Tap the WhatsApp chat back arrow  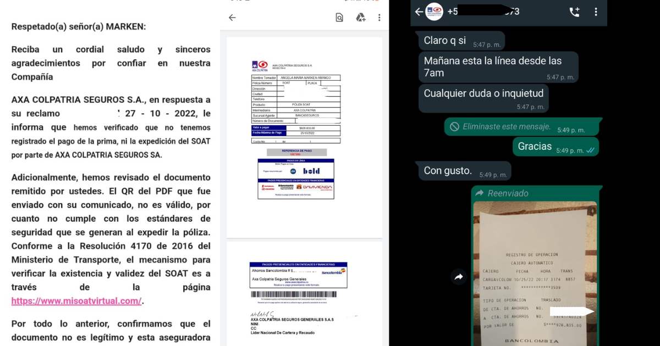[x=419, y=12]
